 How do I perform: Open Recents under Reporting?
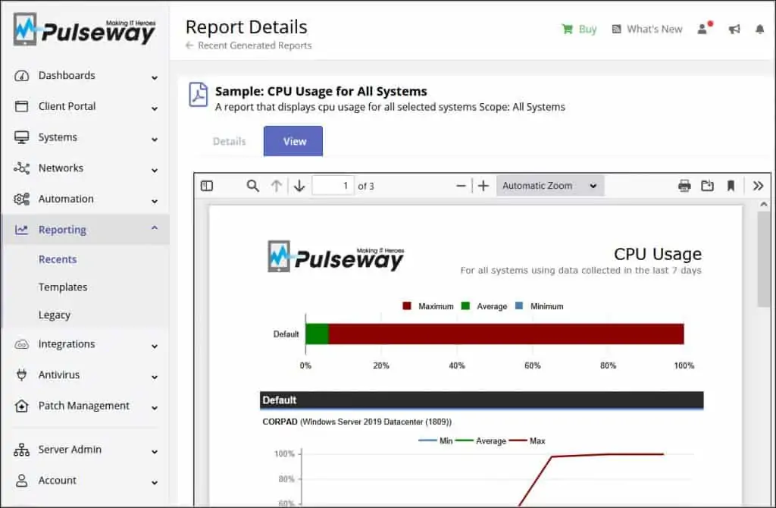click(x=58, y=259)
